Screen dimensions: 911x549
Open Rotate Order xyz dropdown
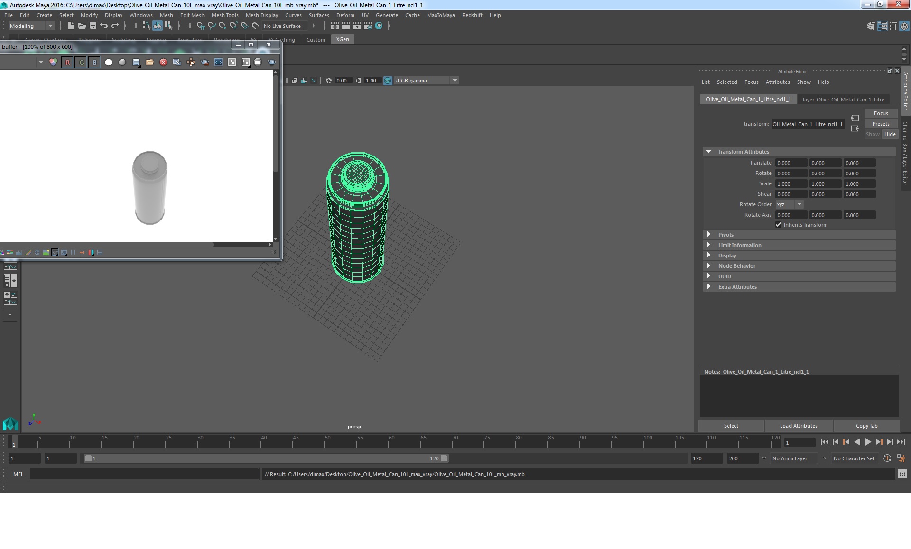click(790, 205)
